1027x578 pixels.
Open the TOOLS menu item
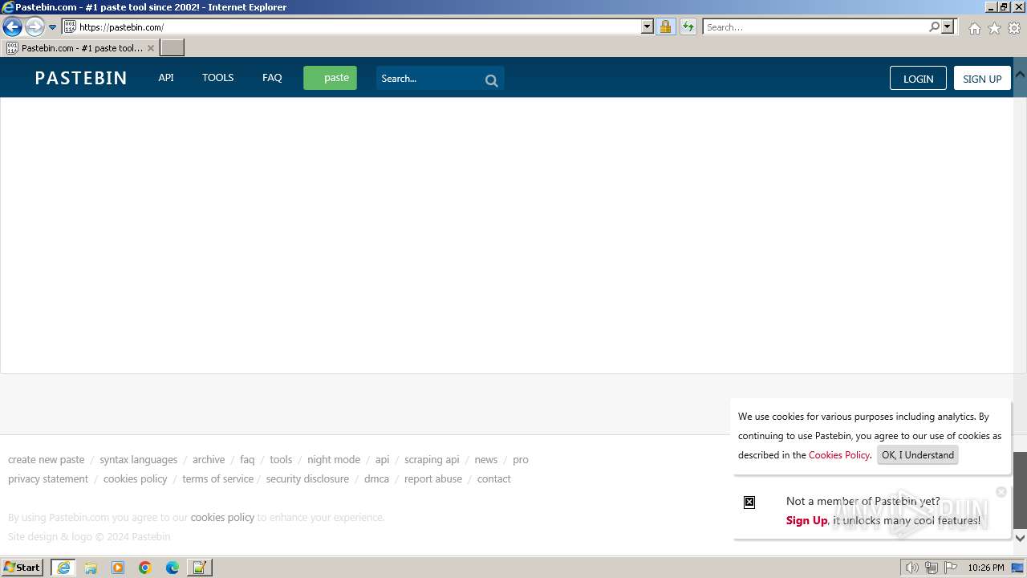pyautogui.click(x=217, y=78)
